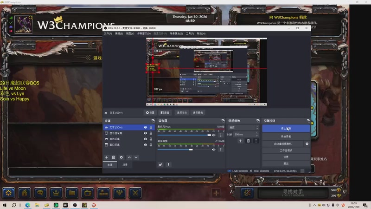Click the 启动虚拟摄像机 button
This screenshot has width=371, height=209.
point(283,144)
